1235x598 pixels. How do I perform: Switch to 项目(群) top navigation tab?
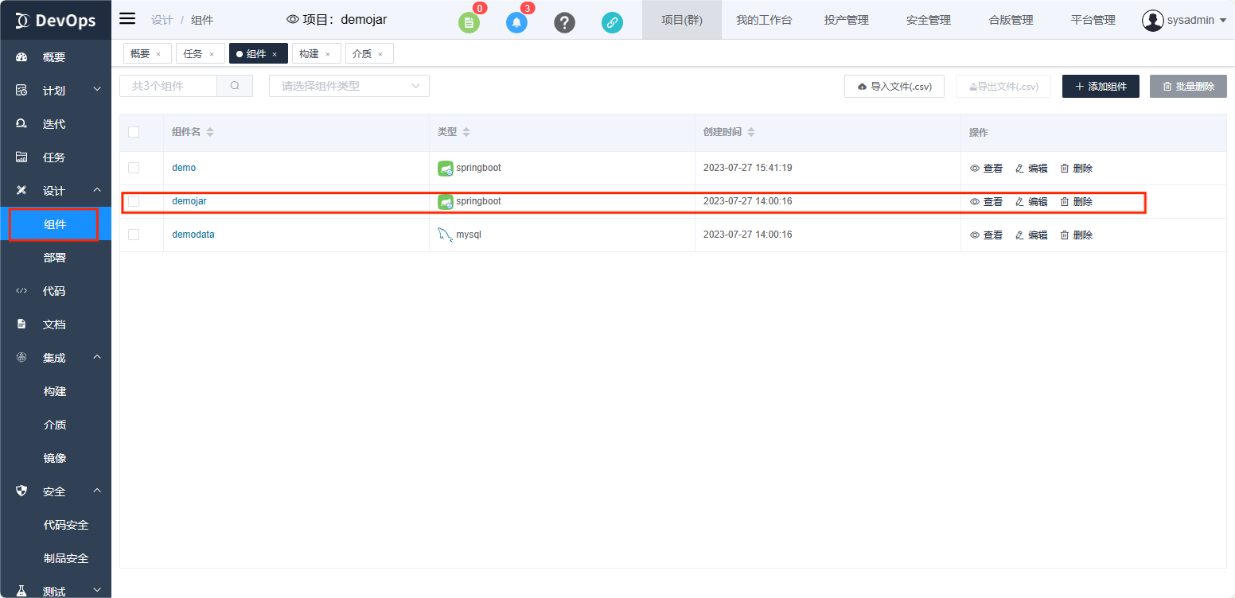(682, 20)
